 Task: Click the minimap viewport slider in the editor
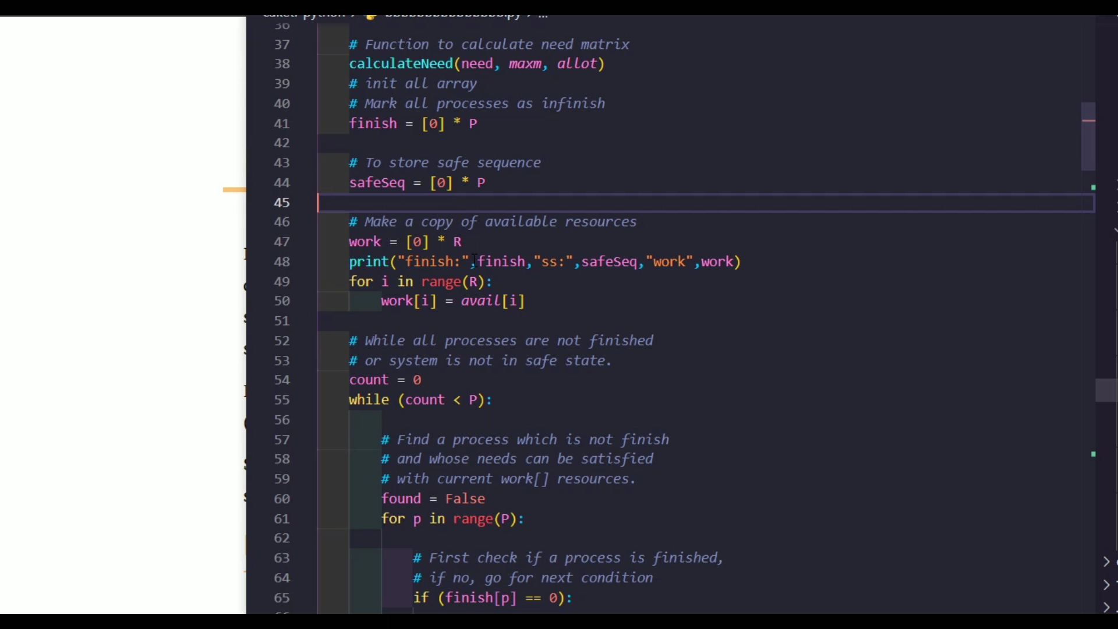(1088, 137)
